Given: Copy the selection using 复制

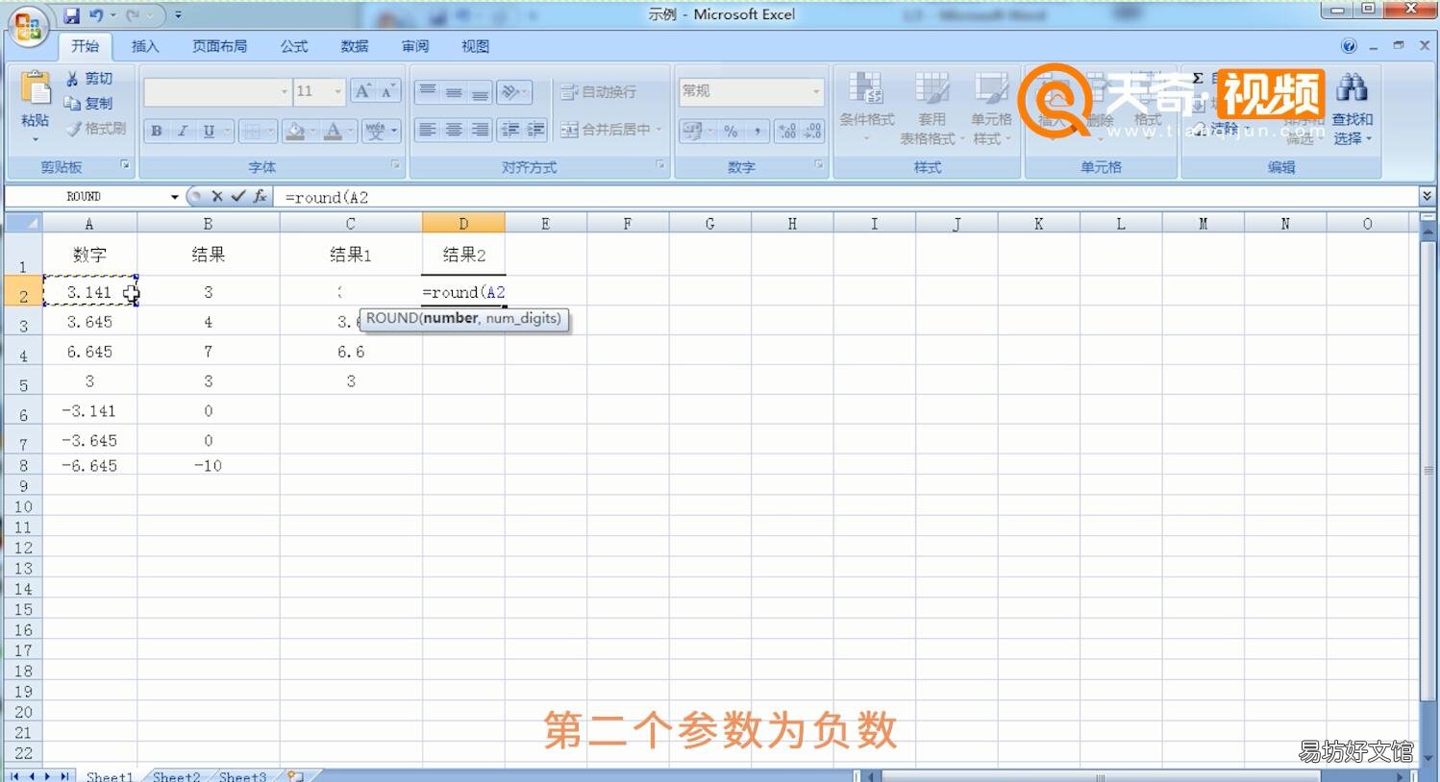Looking at the screenshot, I should [x=89, y=104].
